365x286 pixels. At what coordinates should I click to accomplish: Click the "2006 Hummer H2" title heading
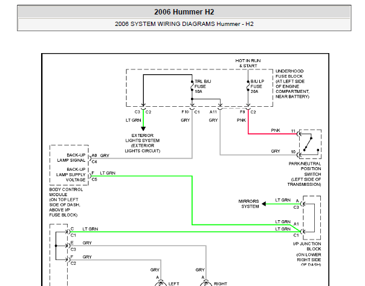click(184, 12)
